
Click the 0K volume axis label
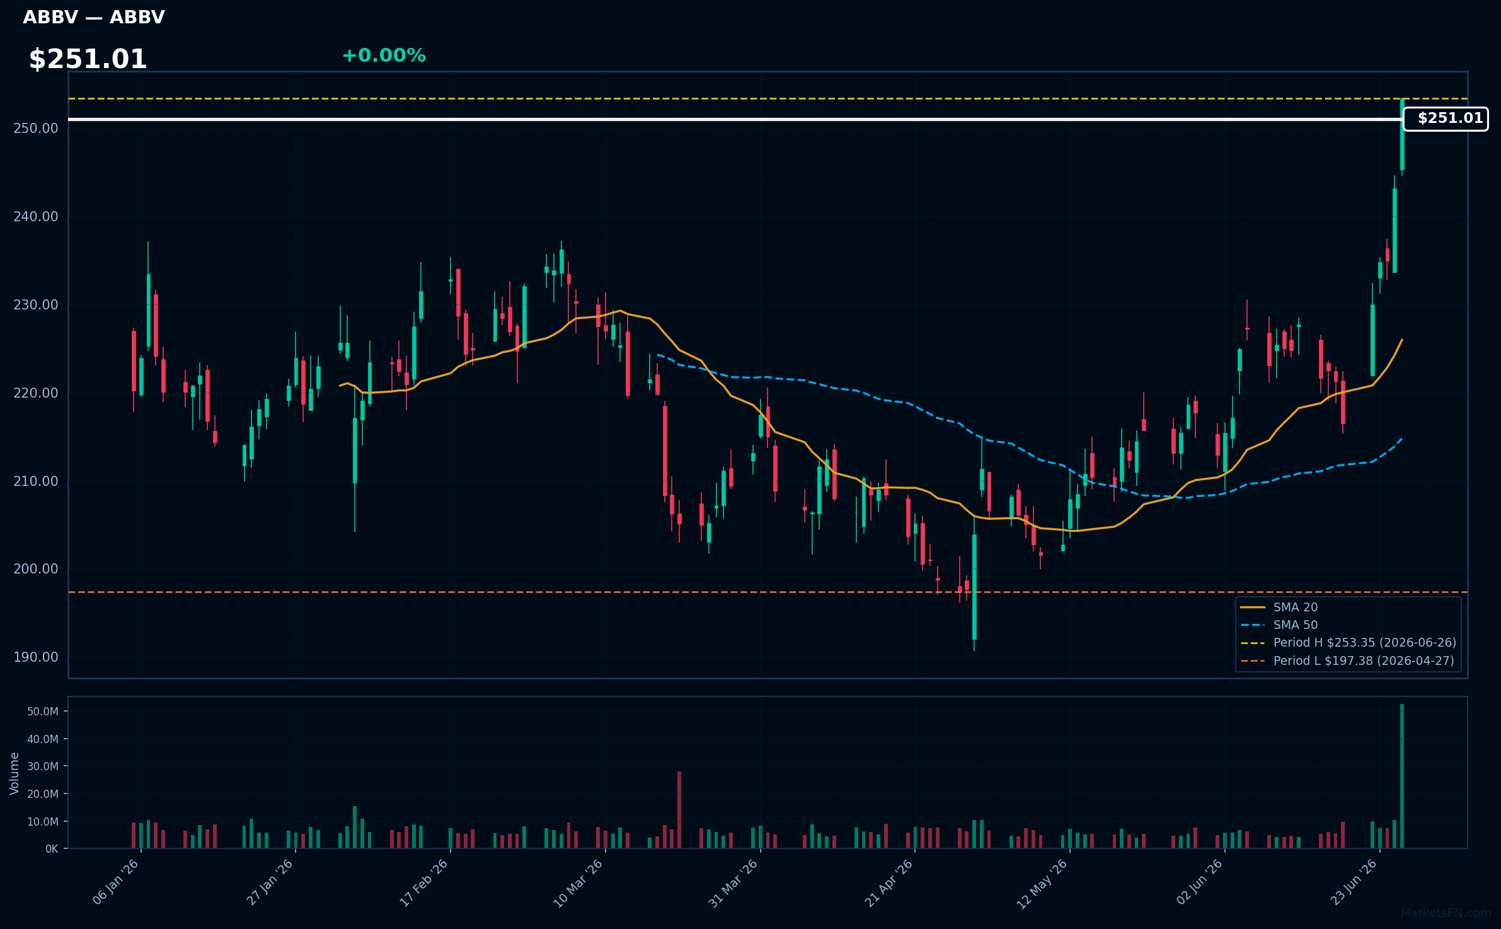tap(52, 849)
